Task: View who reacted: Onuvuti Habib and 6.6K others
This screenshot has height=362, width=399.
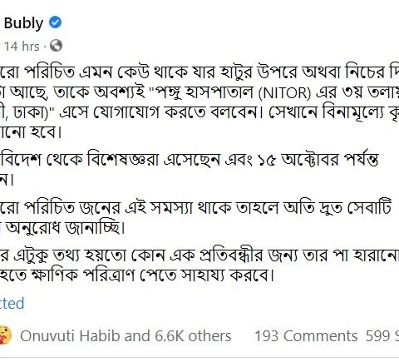Action: (x=126, y=336)
